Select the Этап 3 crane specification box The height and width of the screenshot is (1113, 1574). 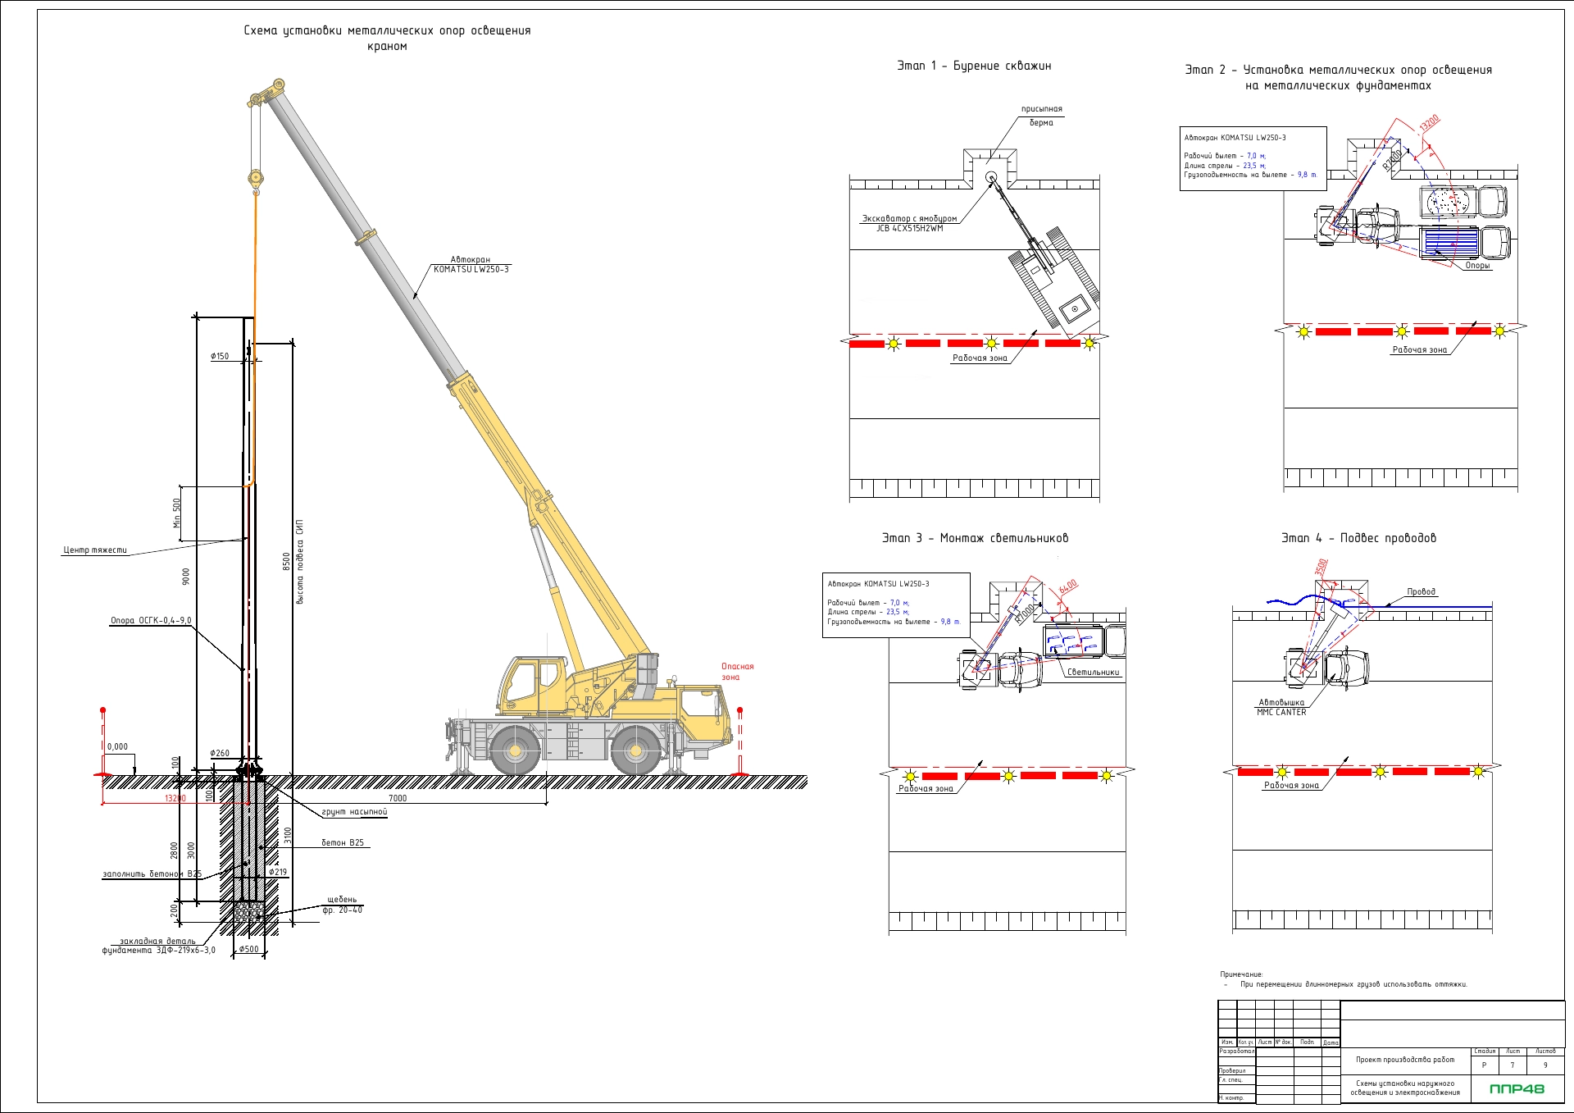(896, 605)
